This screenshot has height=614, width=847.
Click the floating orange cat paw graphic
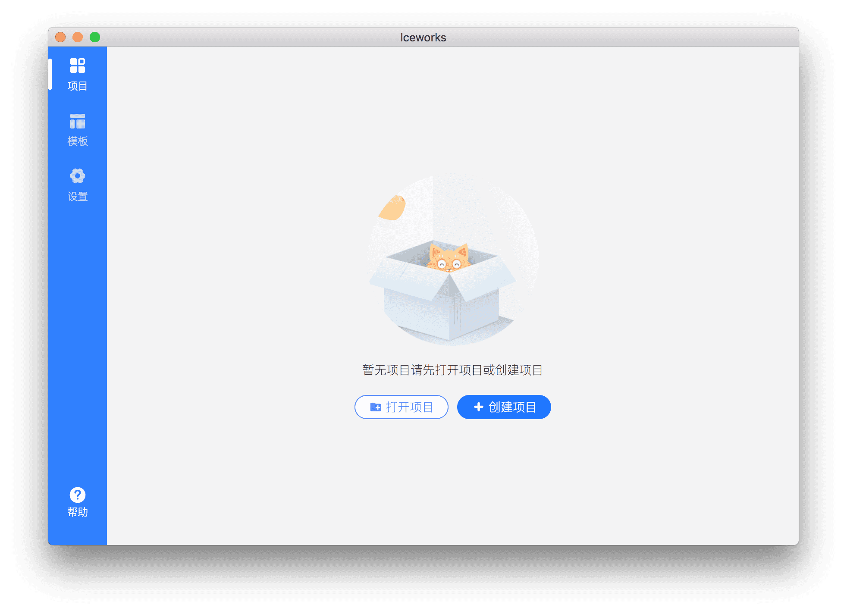click(392, 208)
